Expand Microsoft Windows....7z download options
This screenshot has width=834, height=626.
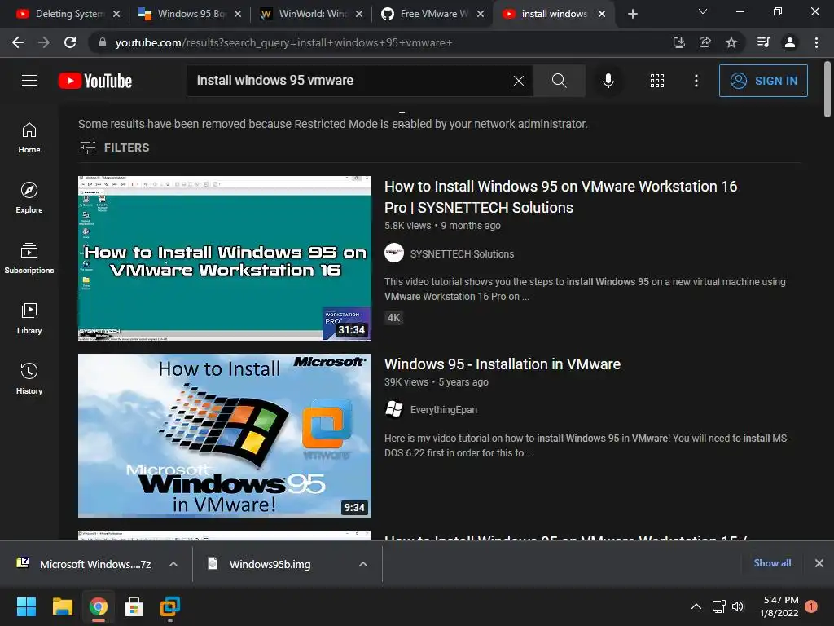(x=173, y=564)
